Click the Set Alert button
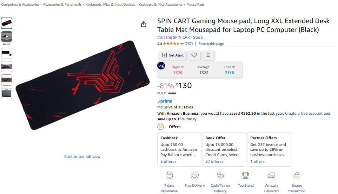Viewport: 338px width, 194px height. click(173, 55)
